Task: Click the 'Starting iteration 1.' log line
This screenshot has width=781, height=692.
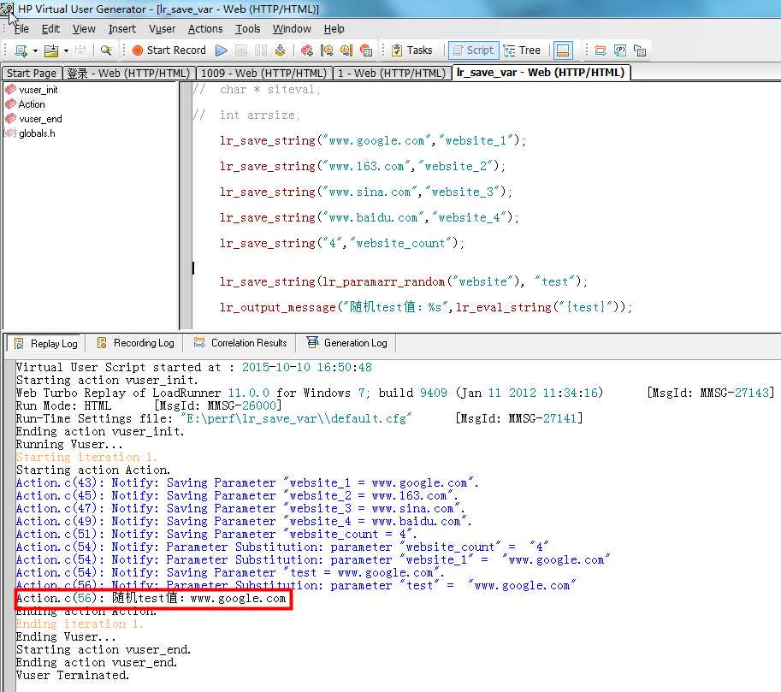Action: [x=86, y=458]
